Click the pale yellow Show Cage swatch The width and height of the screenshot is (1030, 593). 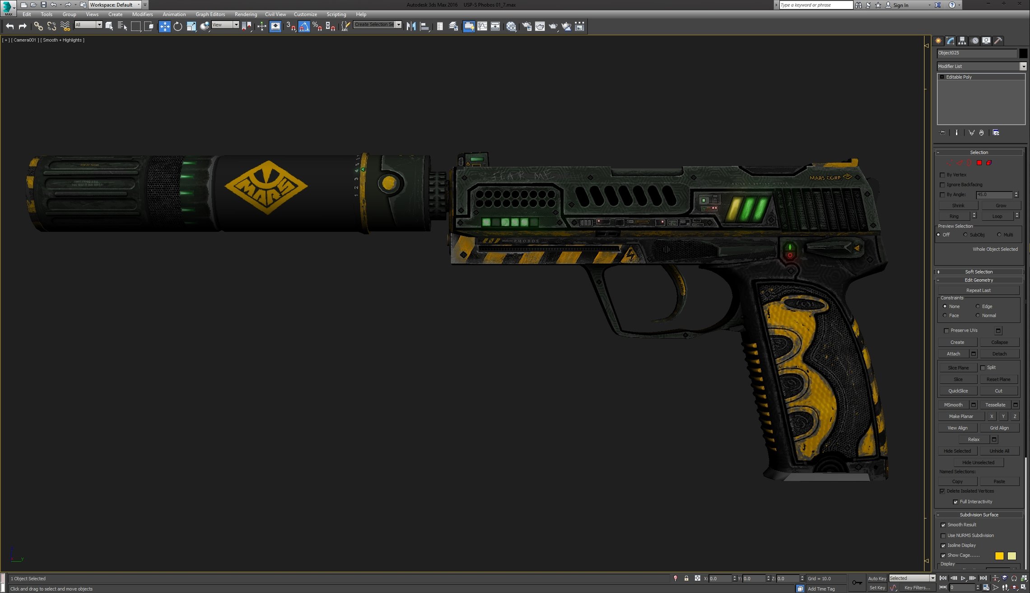pos(1012,556)
